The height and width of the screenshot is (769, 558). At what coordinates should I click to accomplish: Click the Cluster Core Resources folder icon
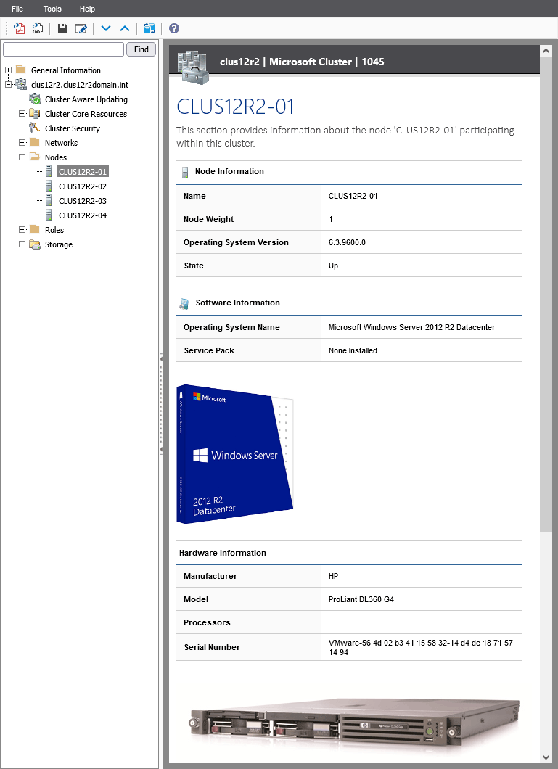[35, 114]
